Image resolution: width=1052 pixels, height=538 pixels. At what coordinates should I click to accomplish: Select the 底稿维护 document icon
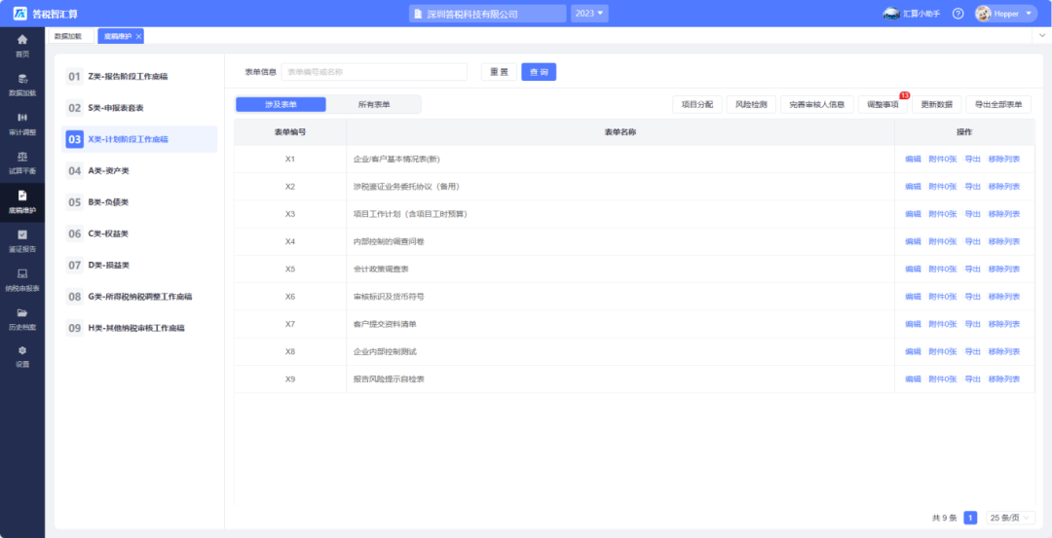[x=22, y=196]
